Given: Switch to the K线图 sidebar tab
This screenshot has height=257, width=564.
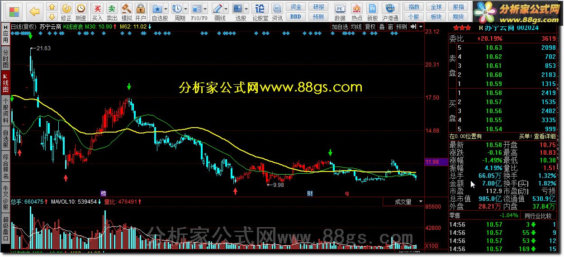Looking at the screenshot, I should 6,83.
